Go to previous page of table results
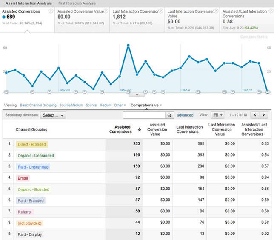 255,115
